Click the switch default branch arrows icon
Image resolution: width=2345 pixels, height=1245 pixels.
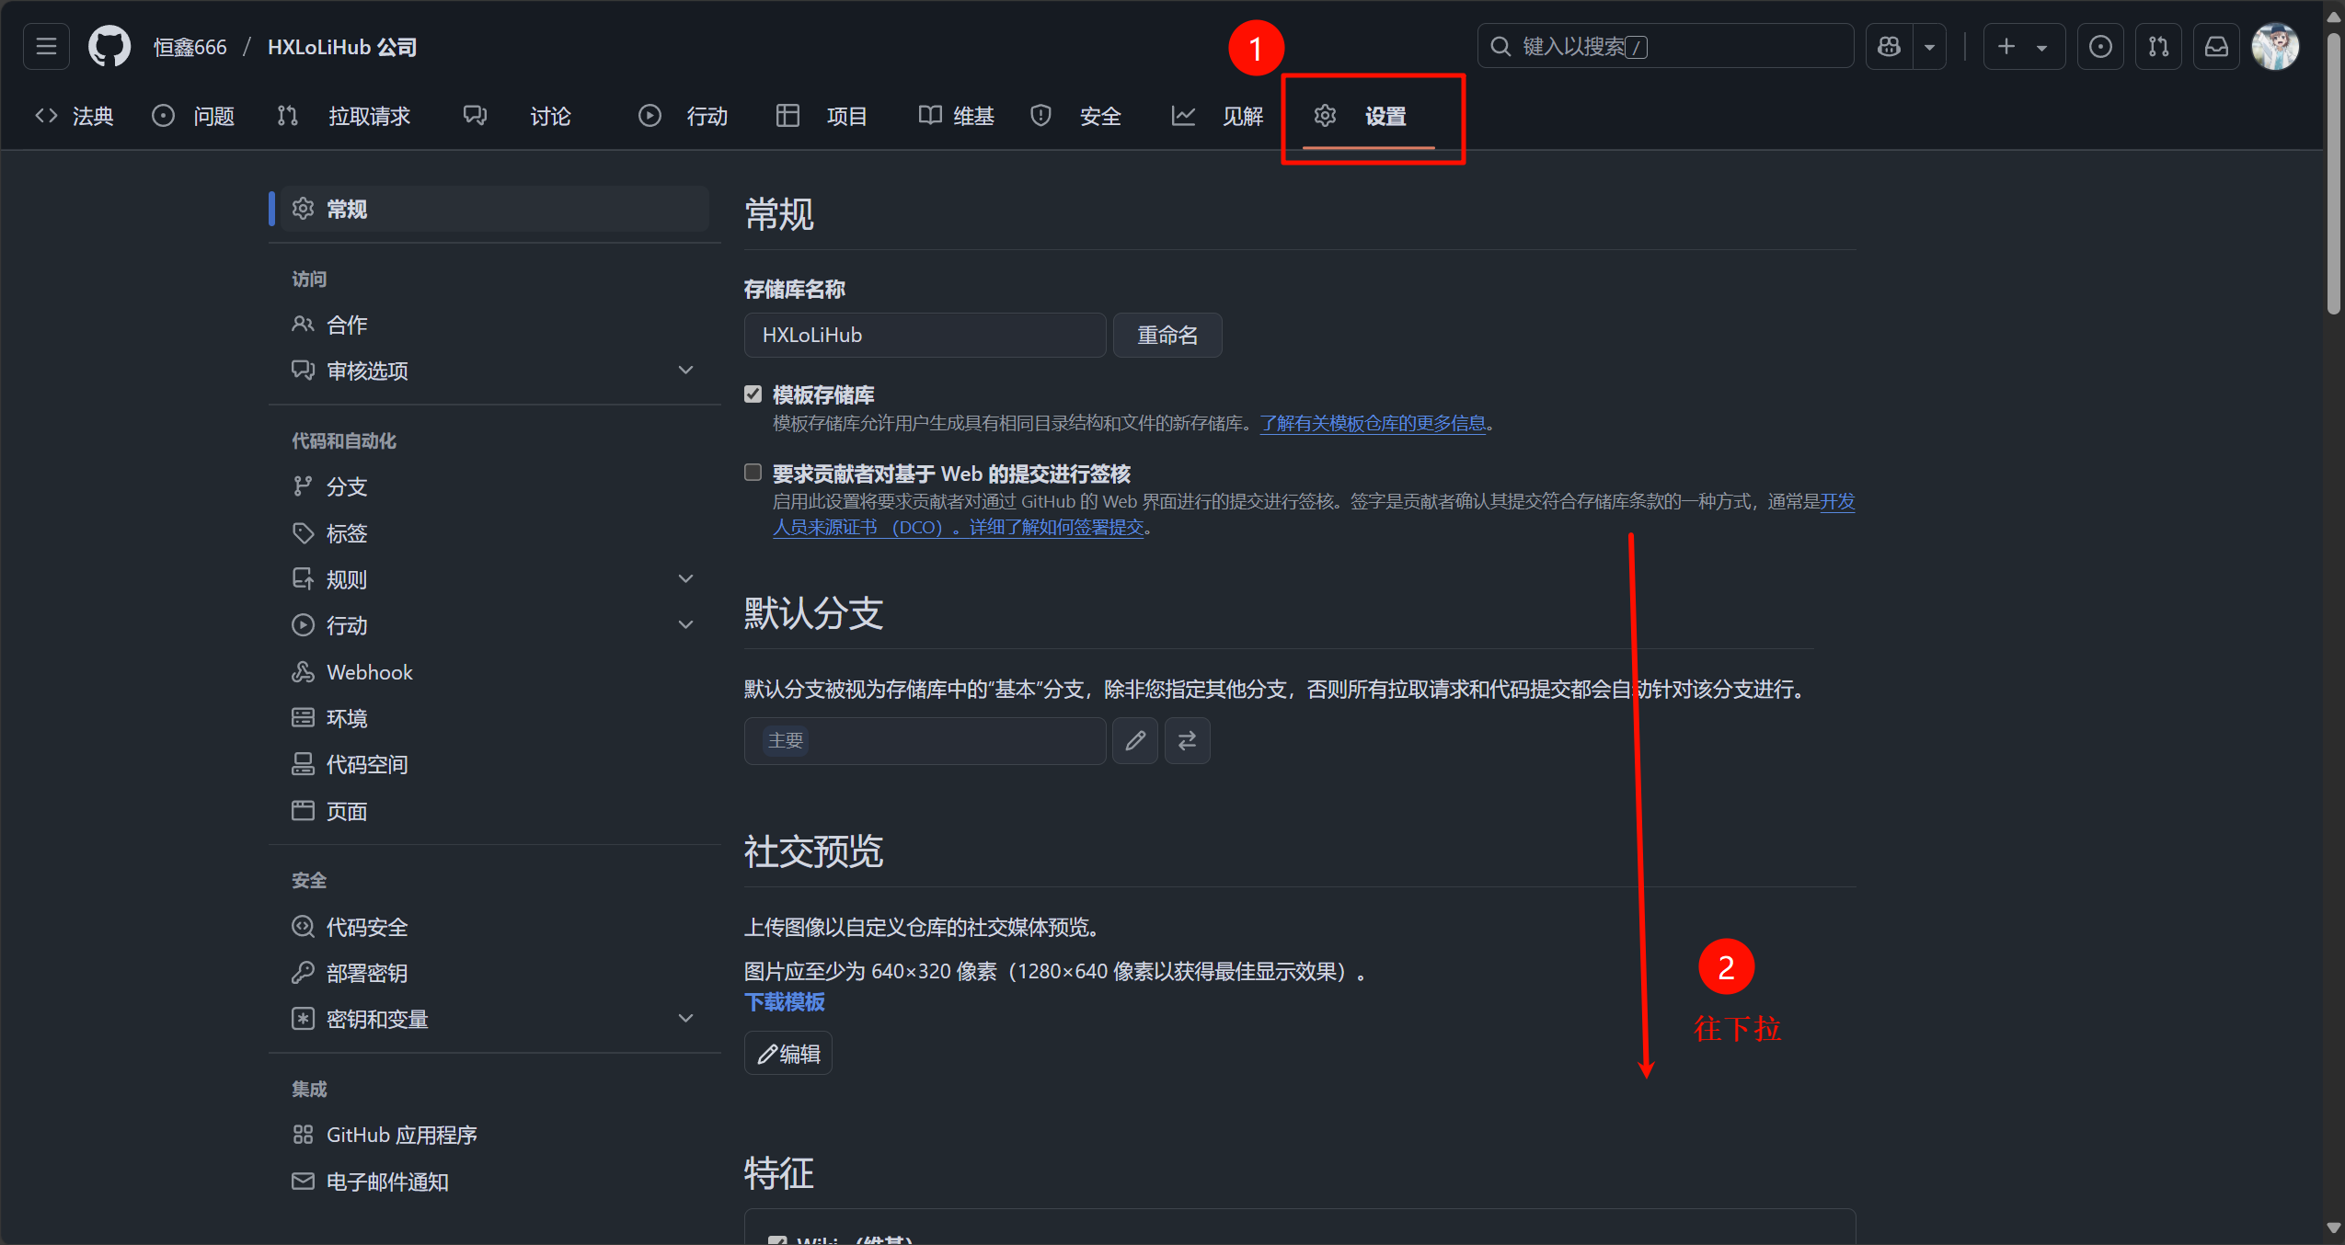tap(1188, 740)
